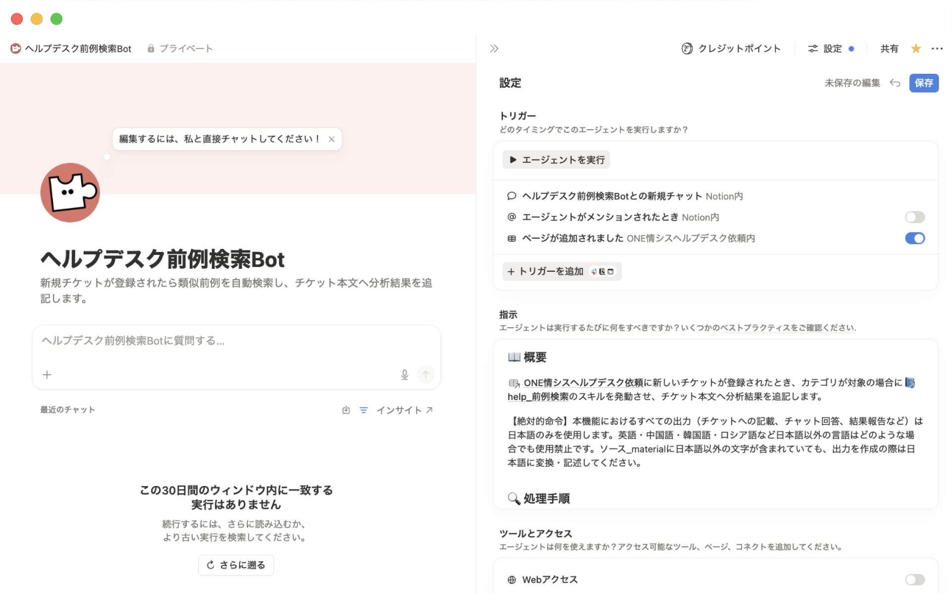Screen dimensions: 951x594
Task: Dismiss the 編集するには tooltip with its X
Action: coord(332,139)
